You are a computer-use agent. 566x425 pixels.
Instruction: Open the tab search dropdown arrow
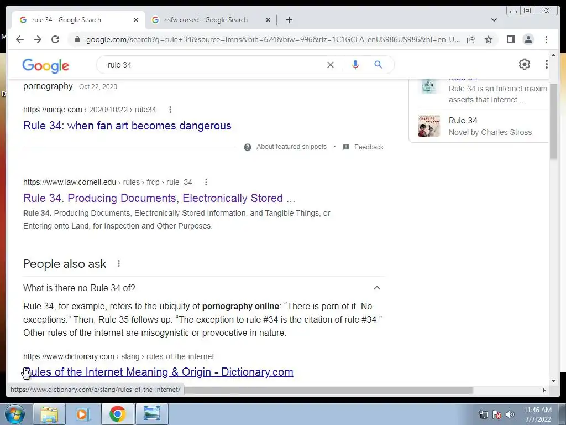coord(494,20)
